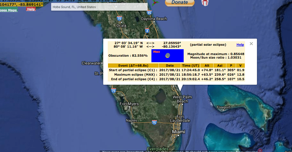This screenshot has width=292, height=152.
Task: Close the eclipse info popup
Action: 251,44
